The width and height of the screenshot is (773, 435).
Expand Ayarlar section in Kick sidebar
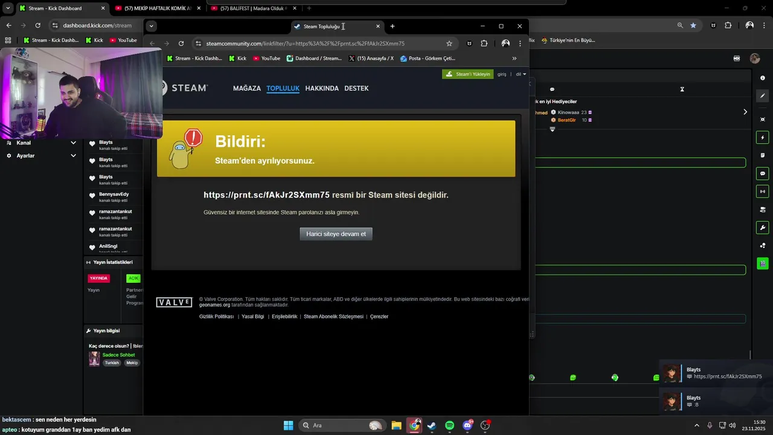41,156
